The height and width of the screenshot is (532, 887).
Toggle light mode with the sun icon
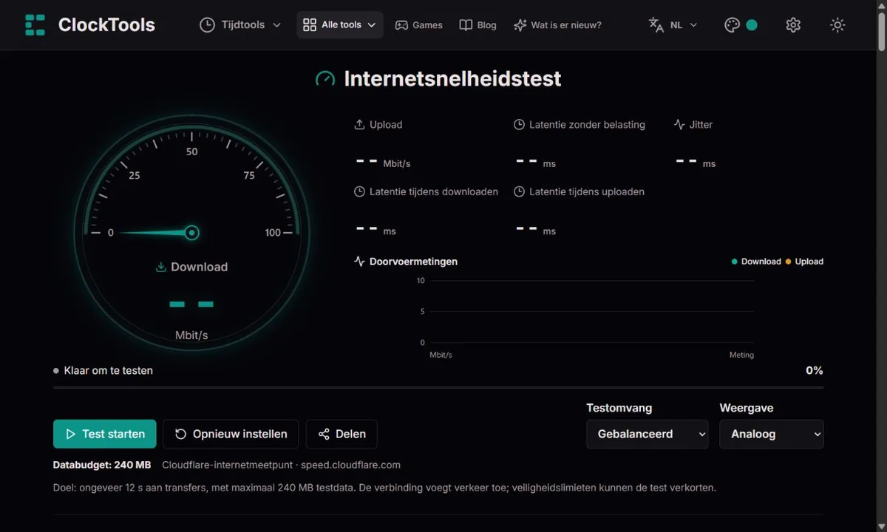[x=837, y=25]
